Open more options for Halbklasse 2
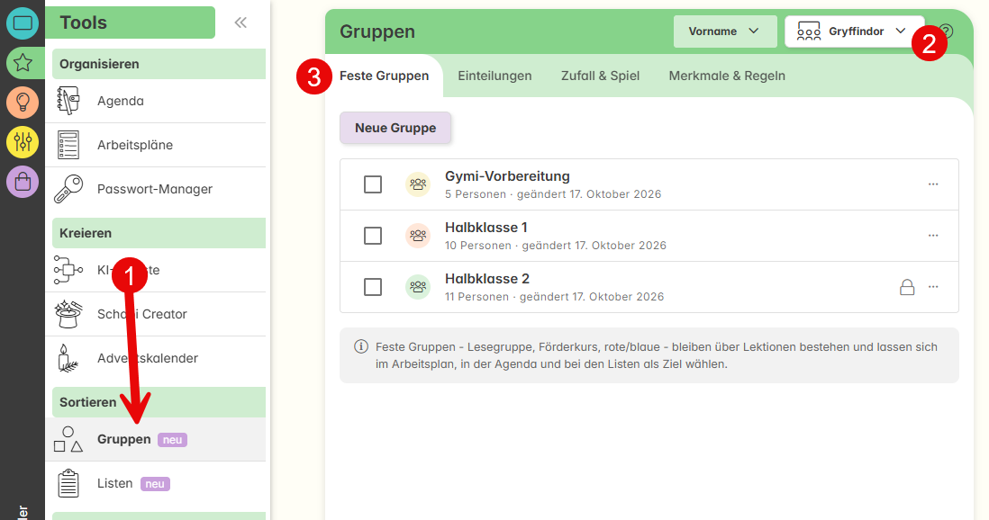The width and height of the screenshot is (989, 520). [933, 287]
